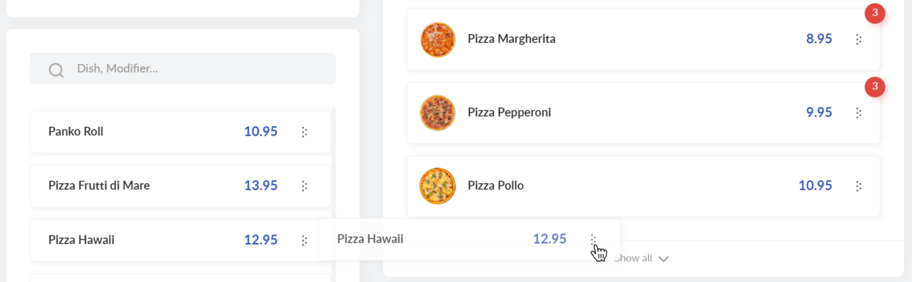Open Pizza Pepperoni thumbnail image

click(438, 113)
